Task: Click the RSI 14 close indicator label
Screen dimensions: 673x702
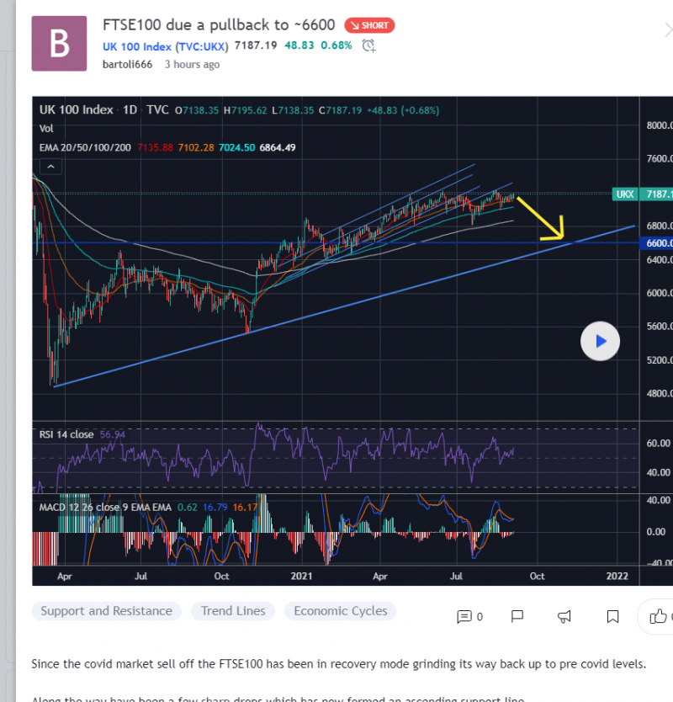Action: [66, 434]
